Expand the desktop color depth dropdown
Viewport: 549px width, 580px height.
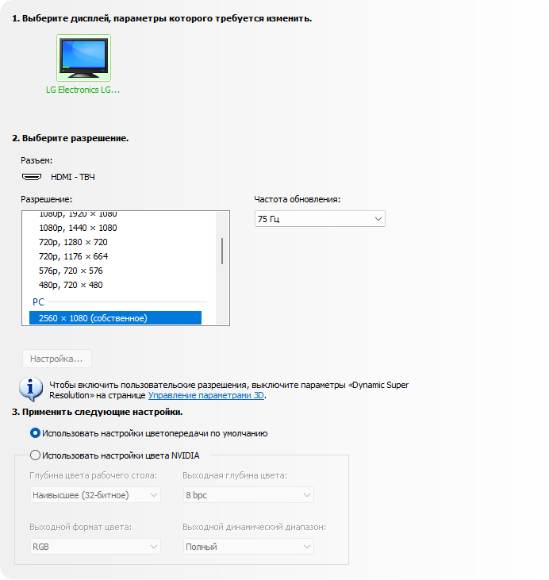[95, 495]
